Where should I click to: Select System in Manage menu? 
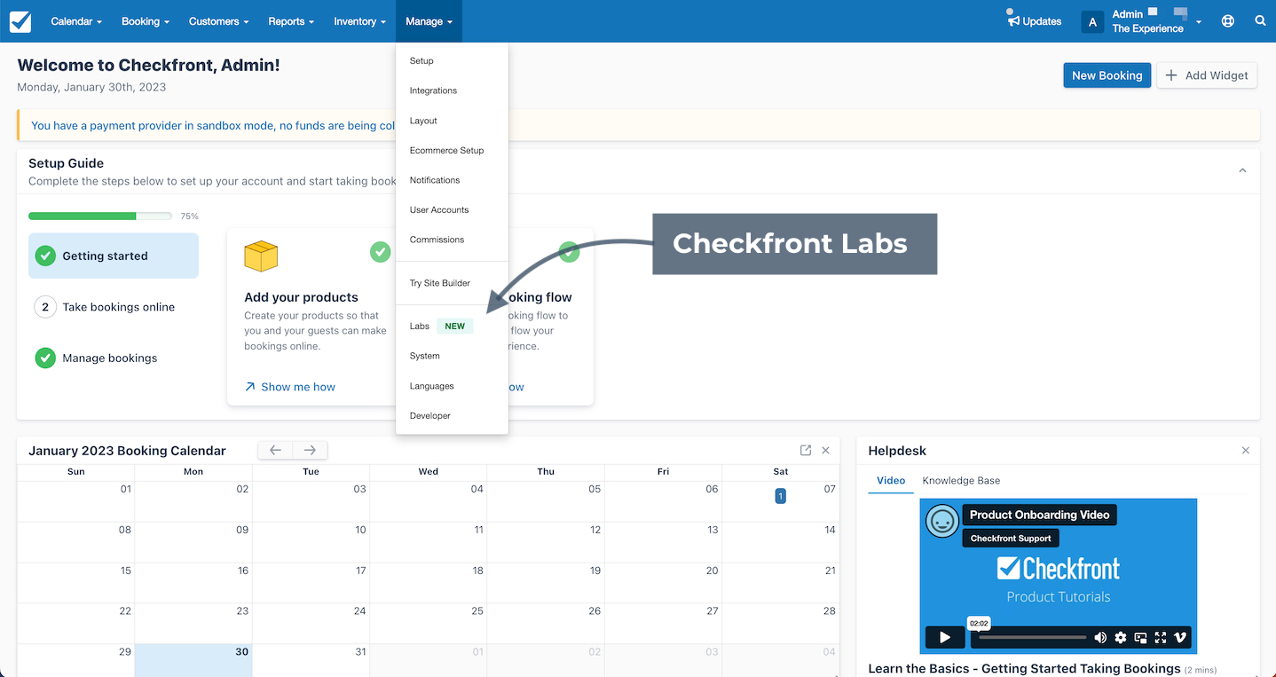tap(452, 356)
